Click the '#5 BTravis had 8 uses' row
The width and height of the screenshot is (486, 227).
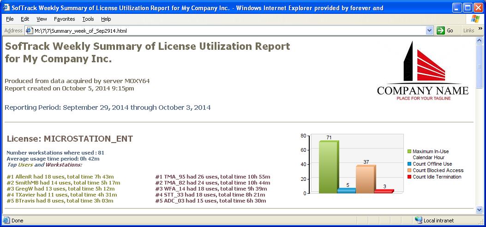60,201
